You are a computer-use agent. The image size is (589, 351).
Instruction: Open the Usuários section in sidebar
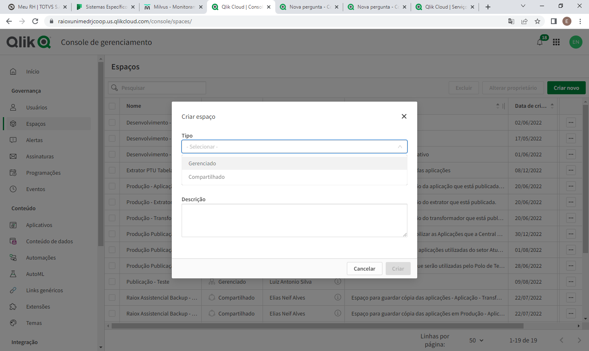pyautogui.click(x=36, y=107)
